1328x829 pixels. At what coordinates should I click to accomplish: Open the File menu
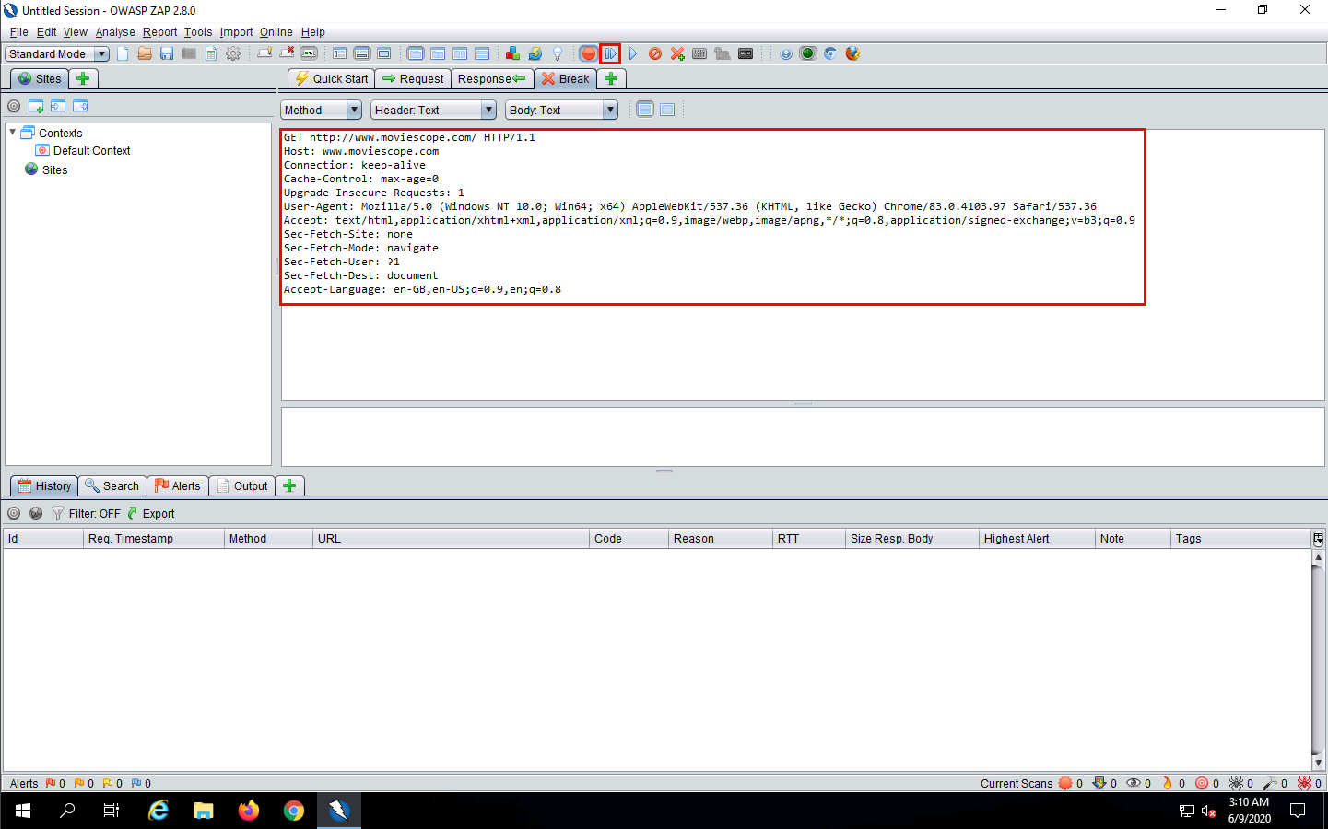click(18, 31)
